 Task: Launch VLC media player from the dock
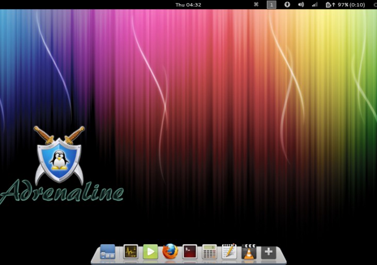(x=249, y=252)
